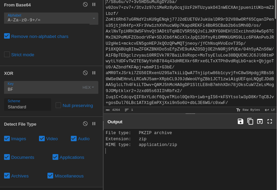Save output to file
277x190 pixels.
240,121
